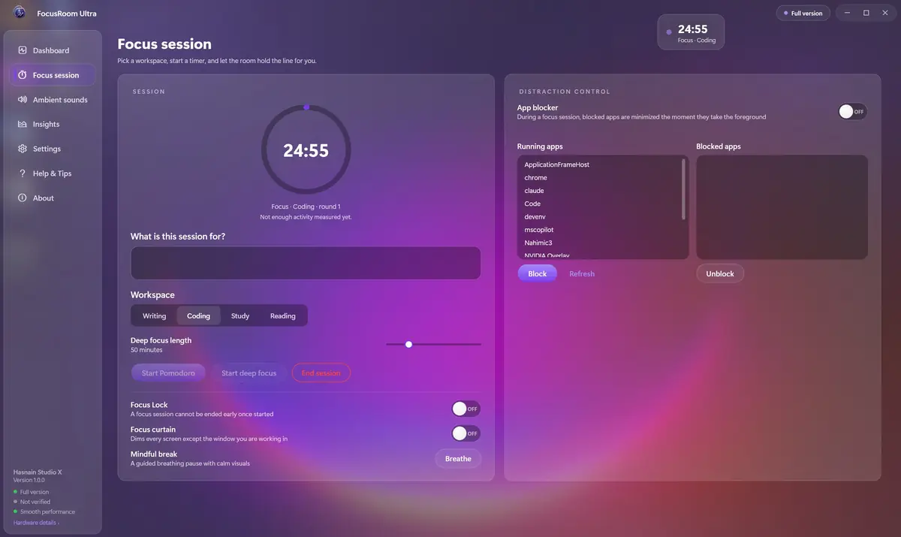The image size is (901, 537).
Task: Switch to the Reading workspace
Action: (283, 315)
